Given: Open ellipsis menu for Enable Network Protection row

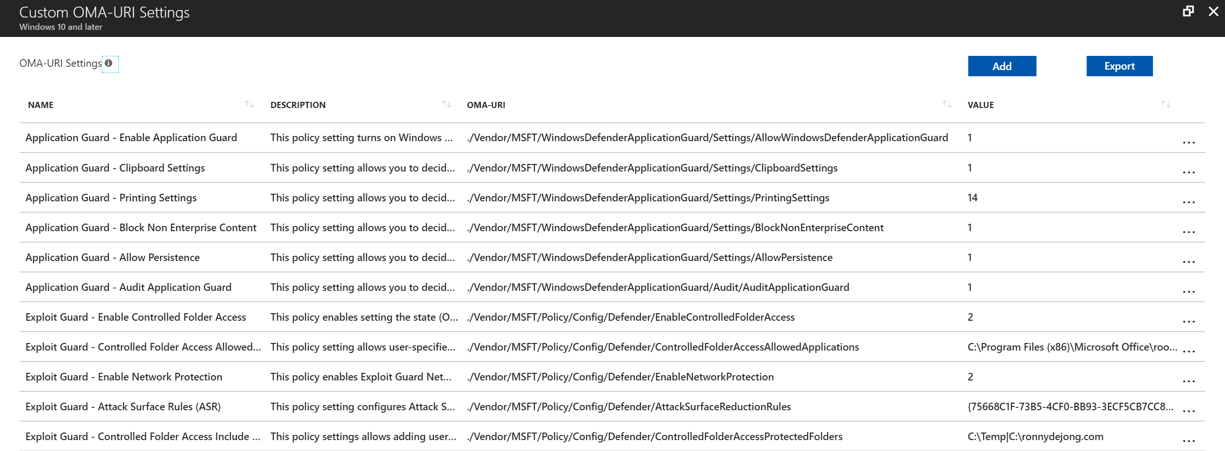Looking at the screenshot, I should [1189, 380].
